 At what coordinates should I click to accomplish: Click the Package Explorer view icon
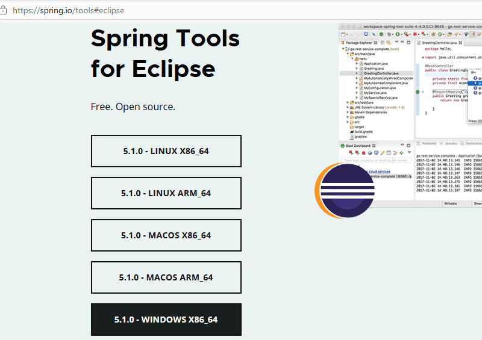tap(343, 43)
